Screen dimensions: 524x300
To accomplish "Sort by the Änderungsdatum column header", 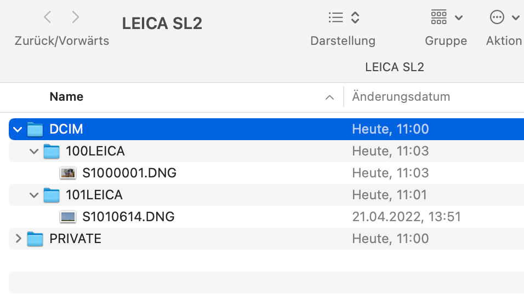I will 401,97.
